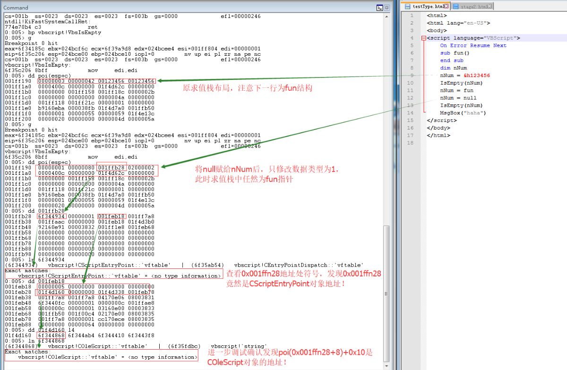Select line 9 nNum = &h123456
This screenshot has width=567, height=370.
click(465, 76)
